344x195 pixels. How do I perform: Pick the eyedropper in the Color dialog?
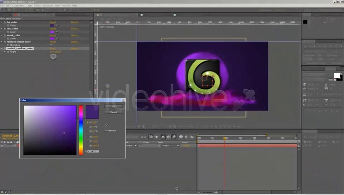tap(107, 125)
